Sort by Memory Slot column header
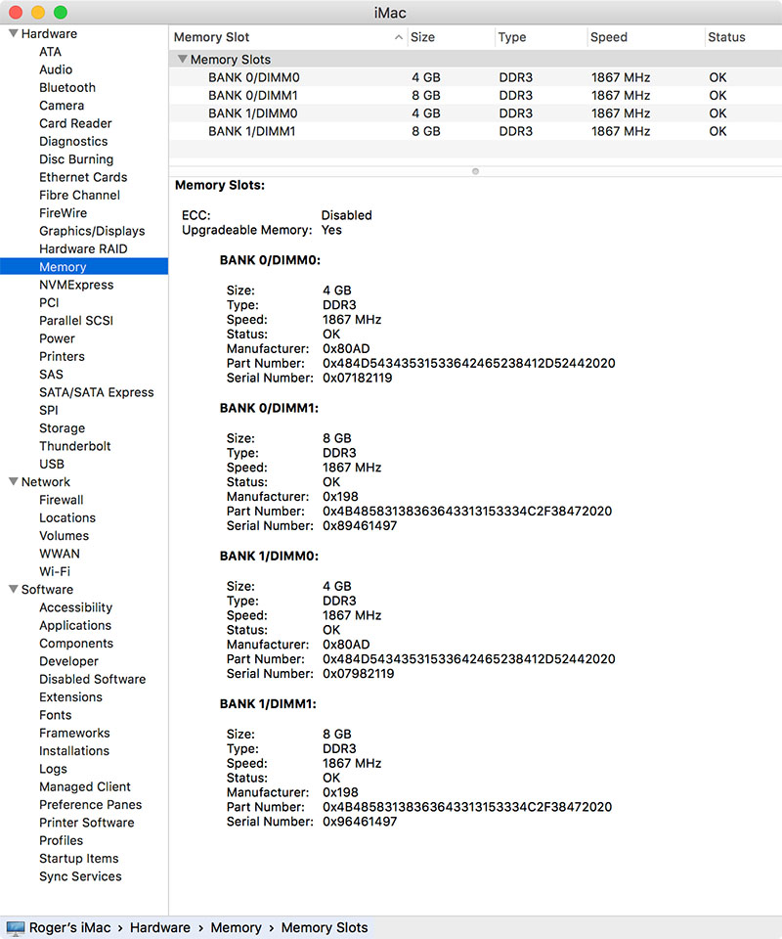782x939 pixels. point(287,37)
